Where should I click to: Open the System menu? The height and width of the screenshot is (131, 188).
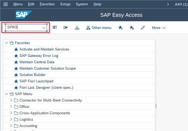pos(82,4)
